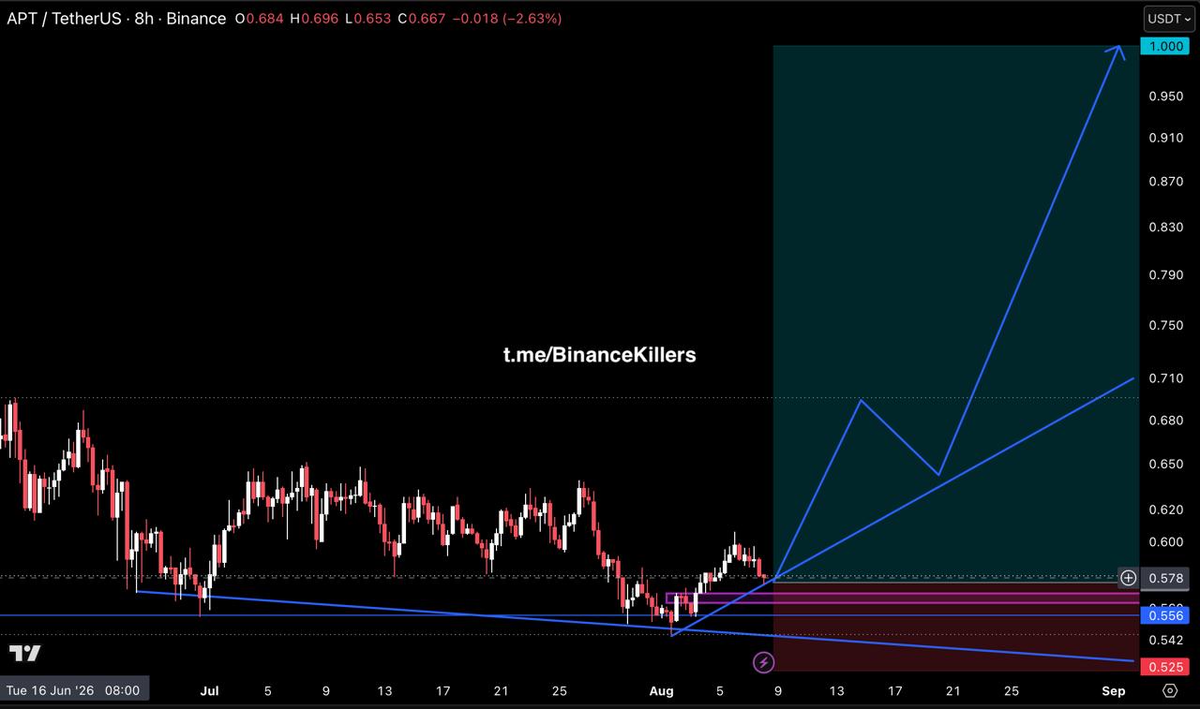Click the August 9 date label
1200x709 pixels.
pos(777,691)
